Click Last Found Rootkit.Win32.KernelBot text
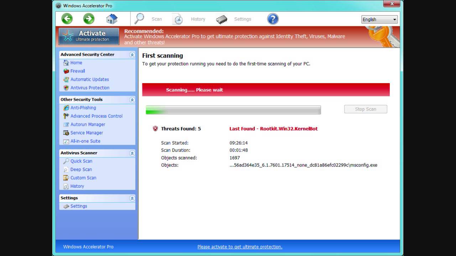Screen dimensions: 456x256 (x=274, y=129)
